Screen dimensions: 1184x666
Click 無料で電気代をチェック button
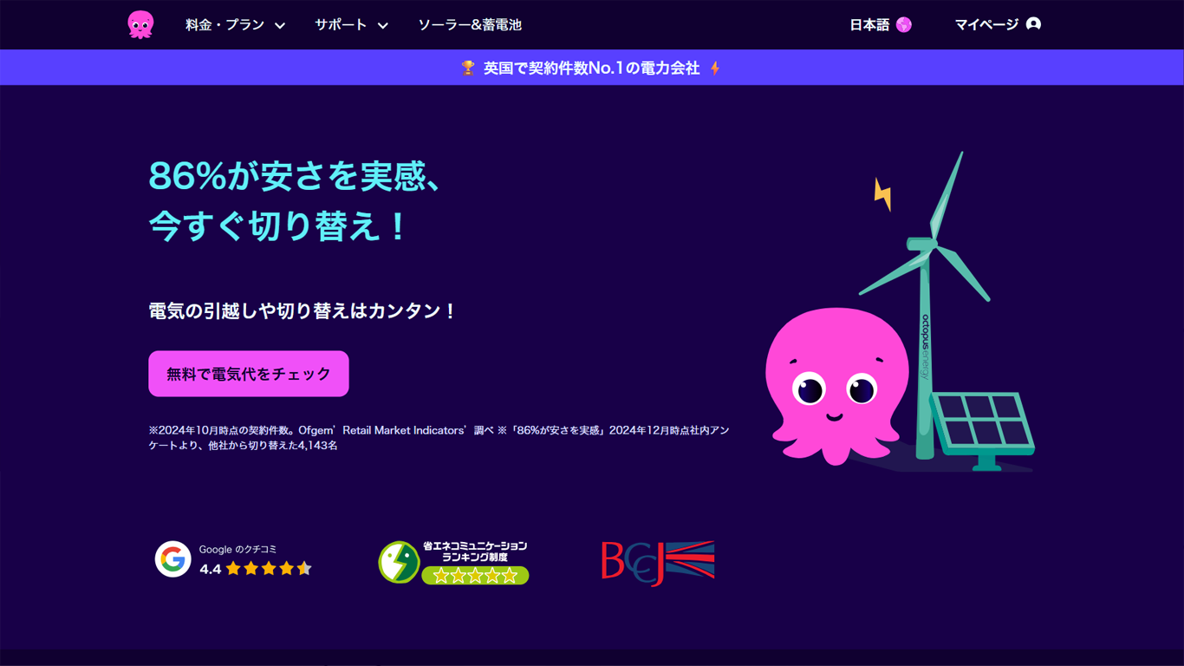249,374
